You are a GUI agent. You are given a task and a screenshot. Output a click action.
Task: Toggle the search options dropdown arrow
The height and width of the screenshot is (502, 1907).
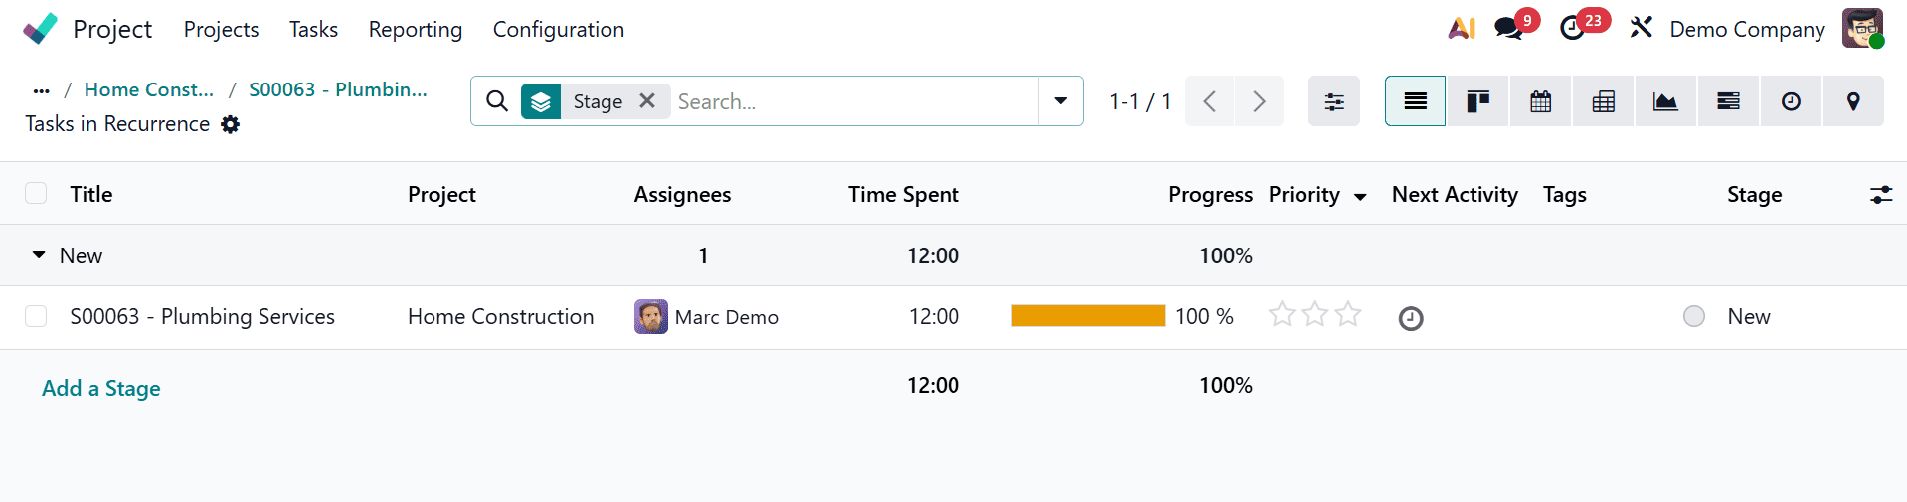1061,100
